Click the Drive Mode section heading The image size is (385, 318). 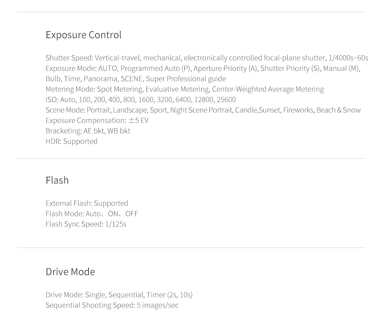pos(70,272)
